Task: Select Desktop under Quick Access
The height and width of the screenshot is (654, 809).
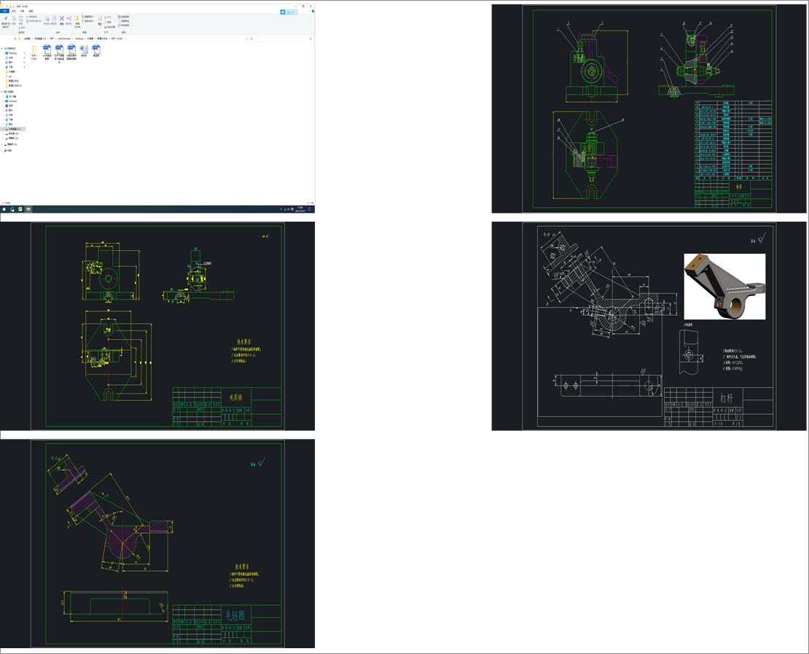Action: (x=12, y=53)
